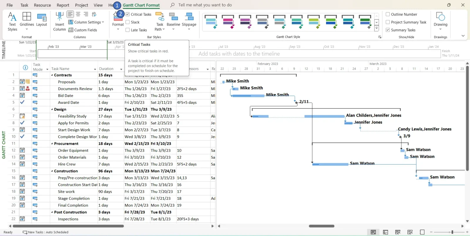This screenshot has height=236, width=470.
Task: Open the Resource ribbon tab
Action: tap(42, 5)
